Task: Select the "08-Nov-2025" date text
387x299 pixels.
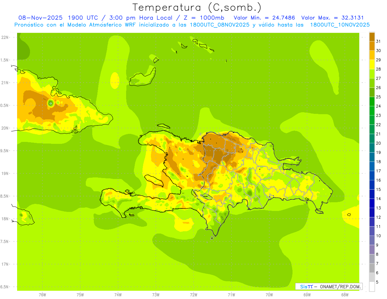Action: click(x=40, y=18)
